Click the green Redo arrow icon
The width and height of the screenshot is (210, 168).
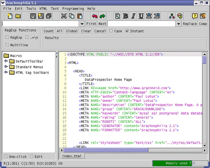click(x=102, y=16)
